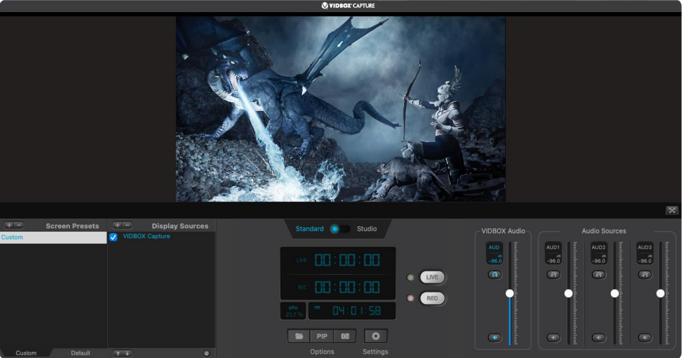Viewport: 682px width, 358px height.
Task: Adjust the AUD2 volume slider knob
Action: tap(615, 293)
